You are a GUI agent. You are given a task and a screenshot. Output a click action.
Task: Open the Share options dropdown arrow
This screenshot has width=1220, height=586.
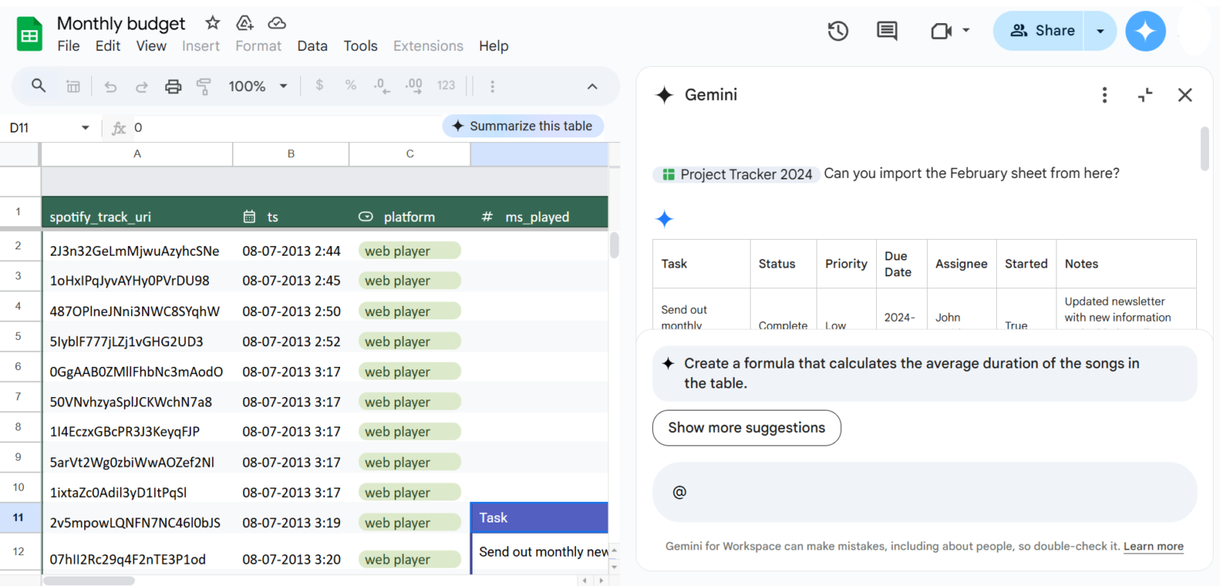click(x=1100, y=30)
